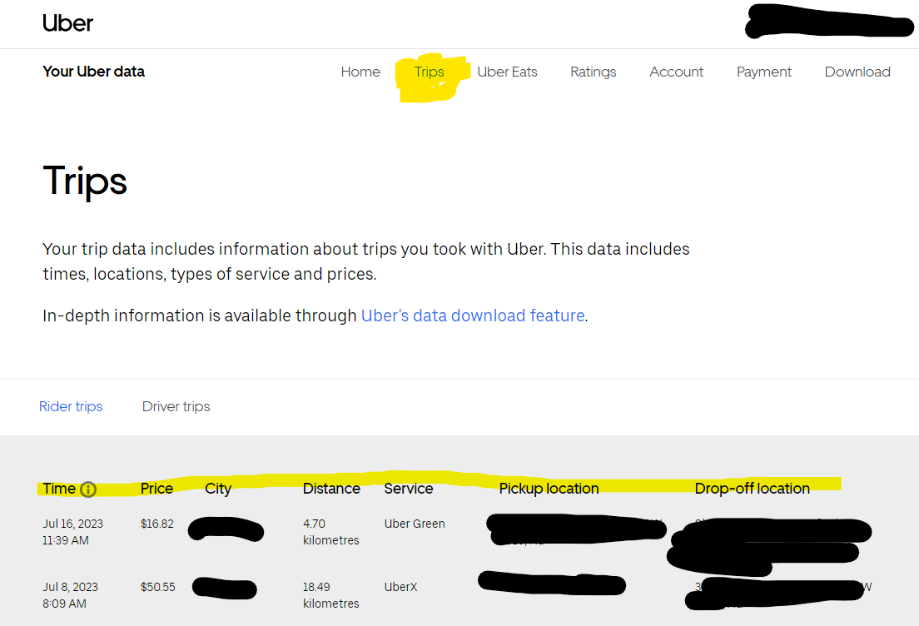Click the Price column header

coord(156,489)
